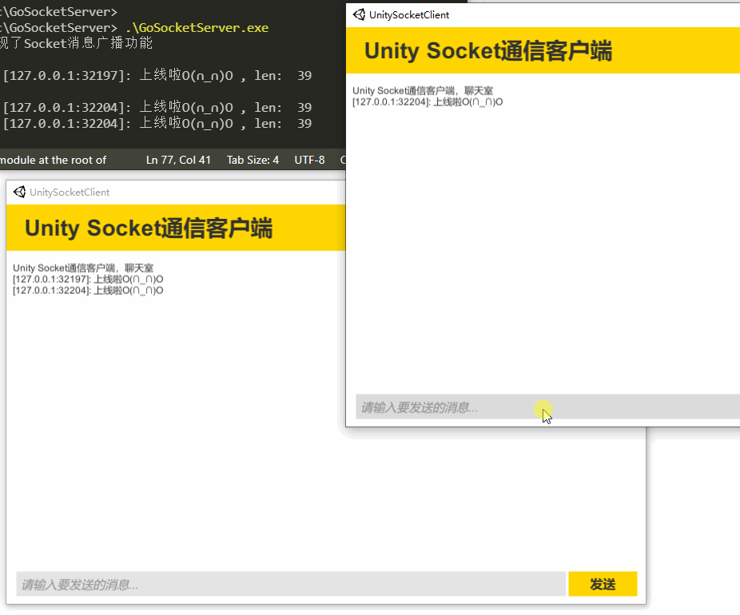Click the .\GoSocketServer.exe command in terminal
Screen dimensions: 740x615
(197, 27)
